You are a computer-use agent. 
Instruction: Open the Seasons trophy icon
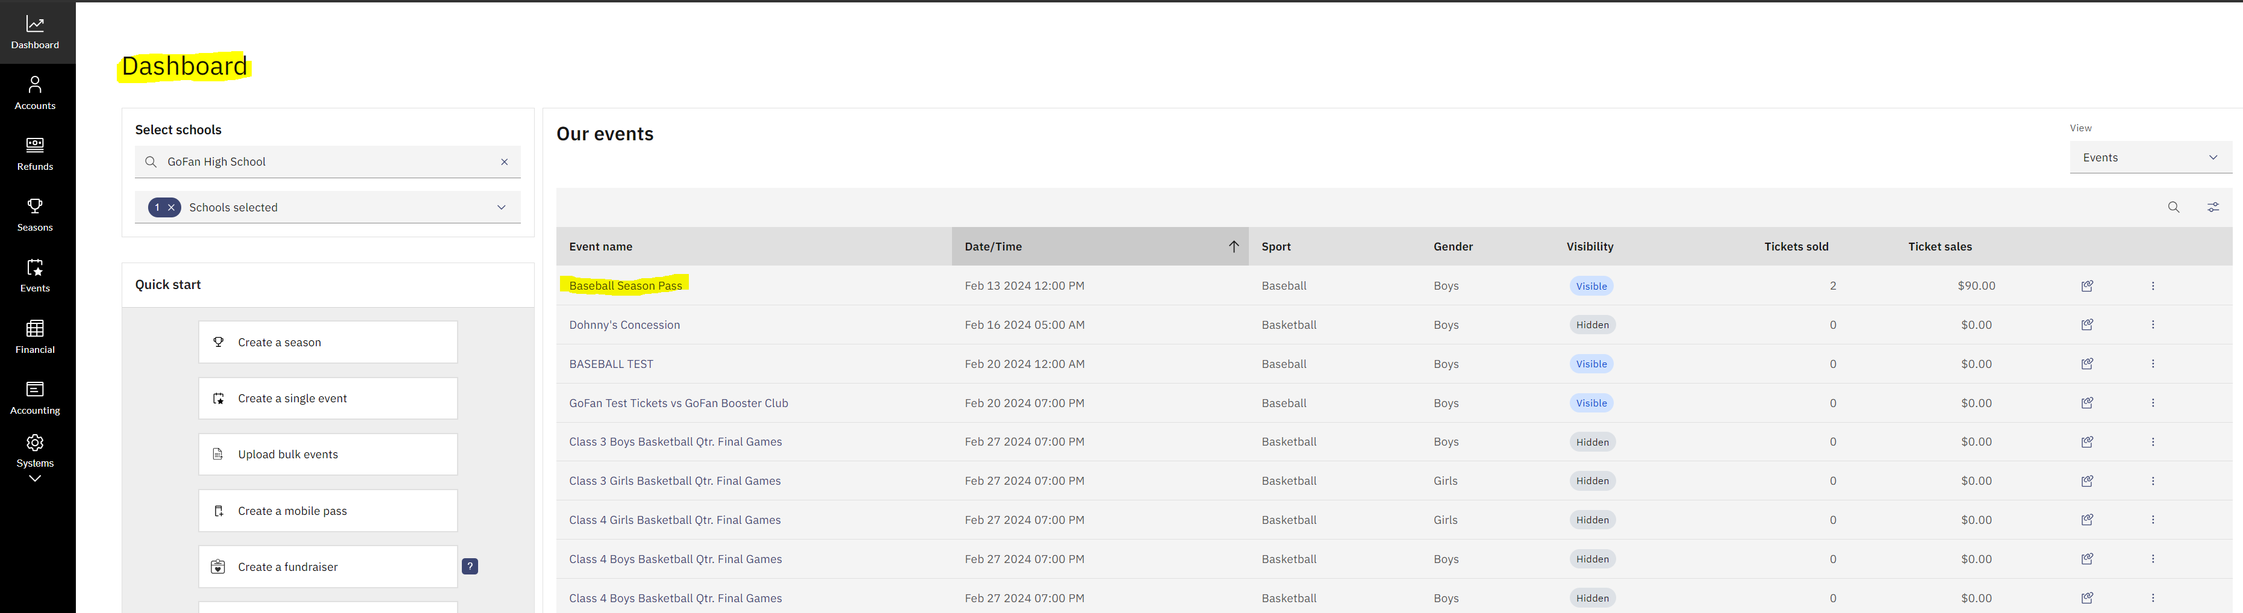click(35, 207)
